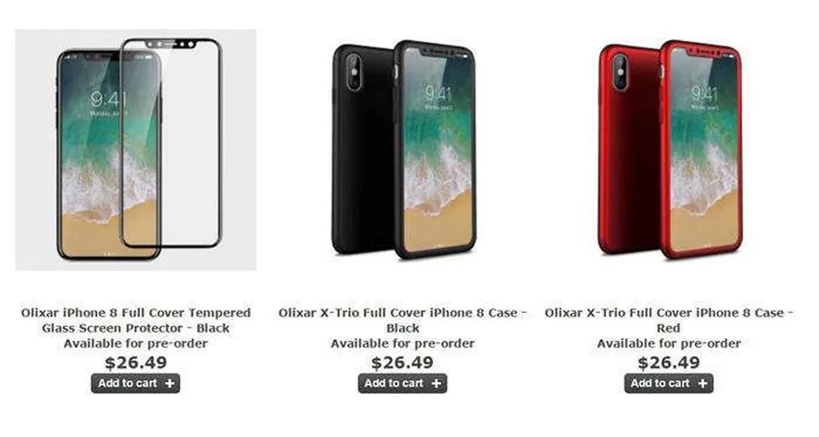Click the $26.49 price of the screen protector
The image size is (819, 437).
[x=136, y=363]
